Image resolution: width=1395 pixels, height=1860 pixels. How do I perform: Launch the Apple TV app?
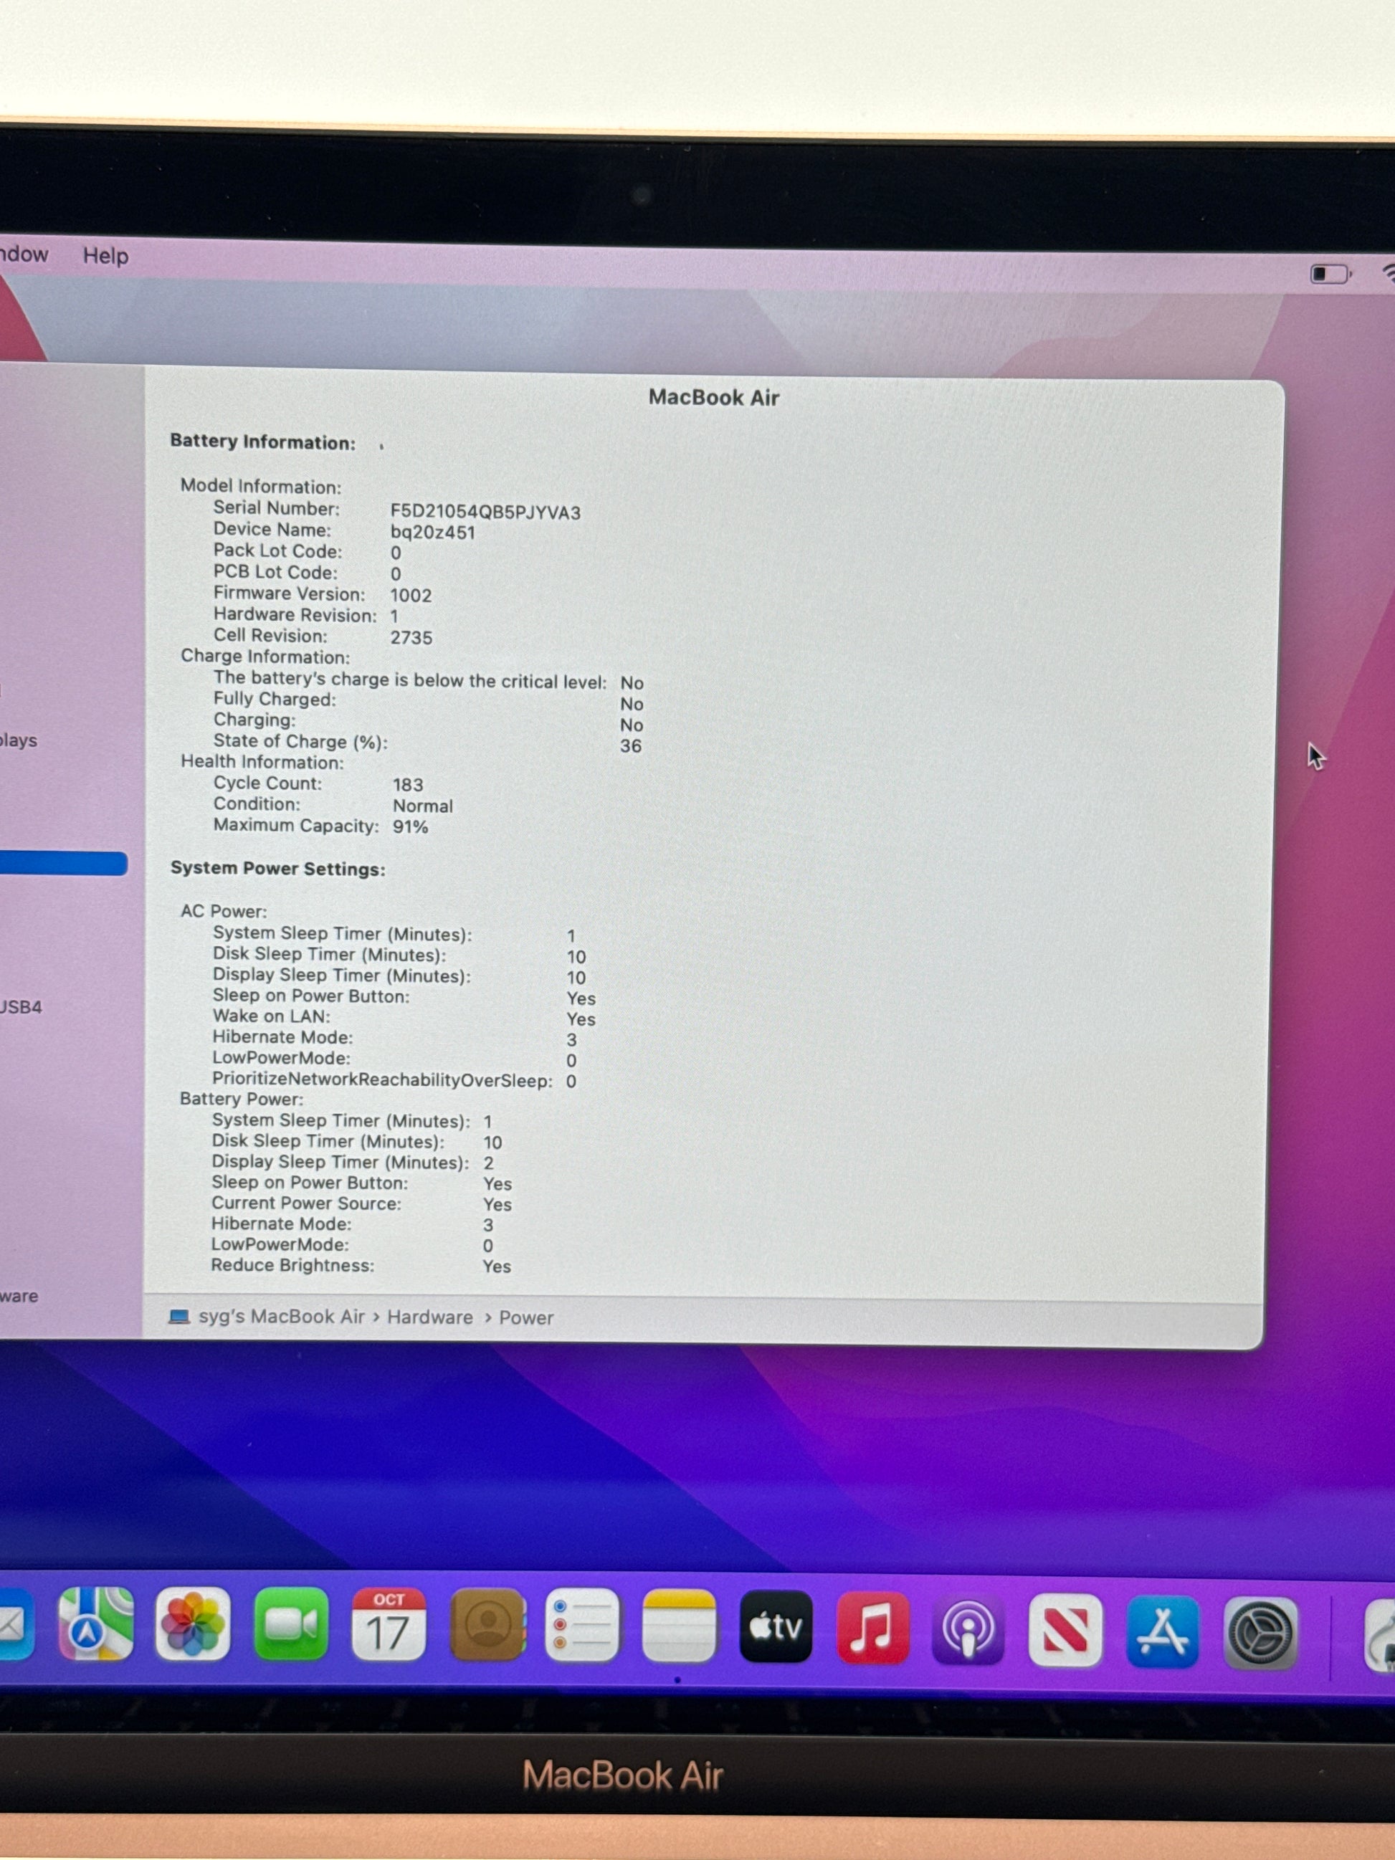click(776, 1628)
